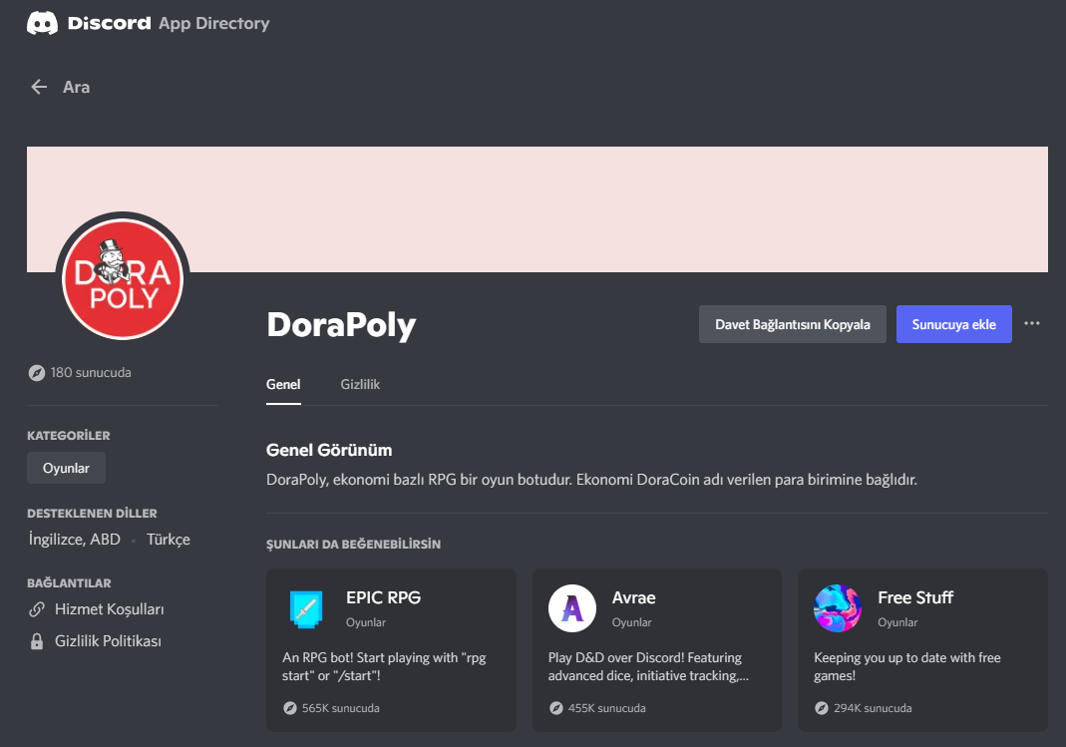The width and height of the screenshot is (1066, 747).
Task: Click the Türkçe language entry
Action: [168, 539]
